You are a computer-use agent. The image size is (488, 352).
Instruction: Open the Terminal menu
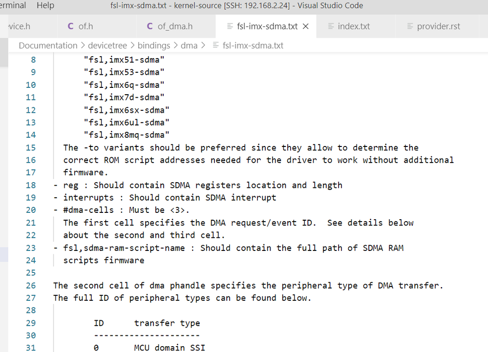pyautogui.click(x=13, y=5)
